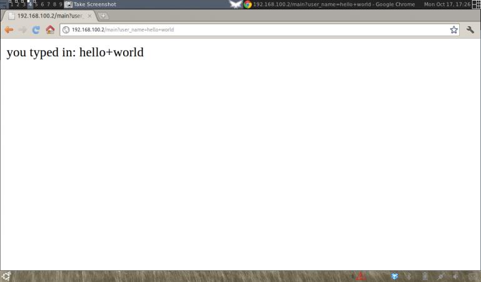Viewport: 481px width, 282px height.
Task: Open the Dropbox tray icon
Action: point(395,276)
